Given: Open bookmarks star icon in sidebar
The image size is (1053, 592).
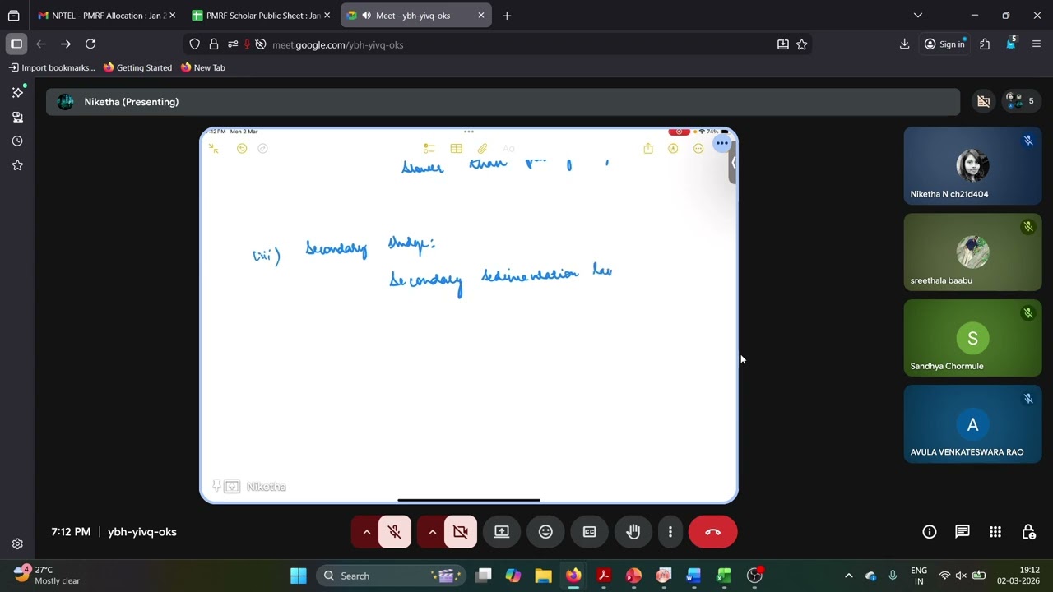Looking at the screenshot, I should point(17,165).
